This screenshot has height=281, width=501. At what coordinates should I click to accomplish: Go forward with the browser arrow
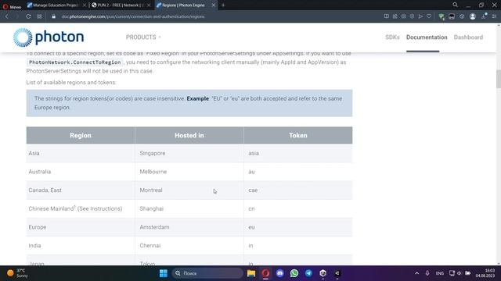coord(17,16)
